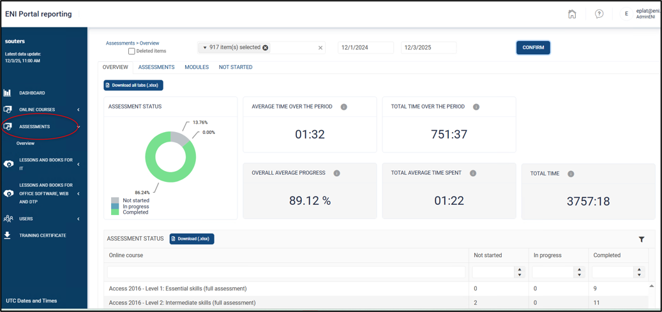662x312 pixels.
Task: Click the Training Certificate download icon
Action: (8, 235)
